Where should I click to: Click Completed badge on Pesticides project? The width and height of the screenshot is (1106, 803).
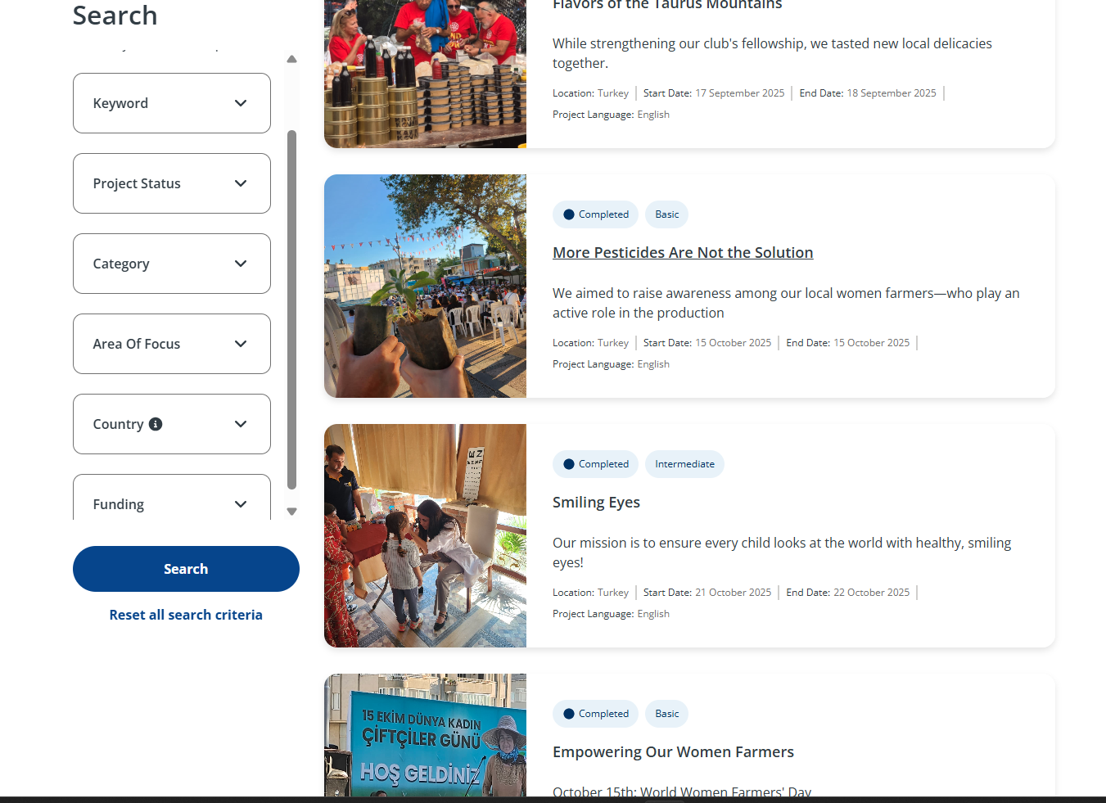(x=595, y=214)
